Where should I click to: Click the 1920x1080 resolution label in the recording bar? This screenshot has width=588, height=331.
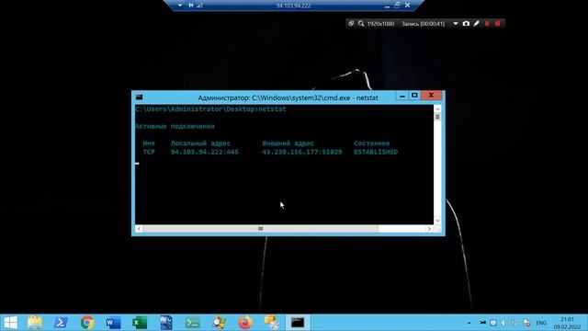pos(380,24)
